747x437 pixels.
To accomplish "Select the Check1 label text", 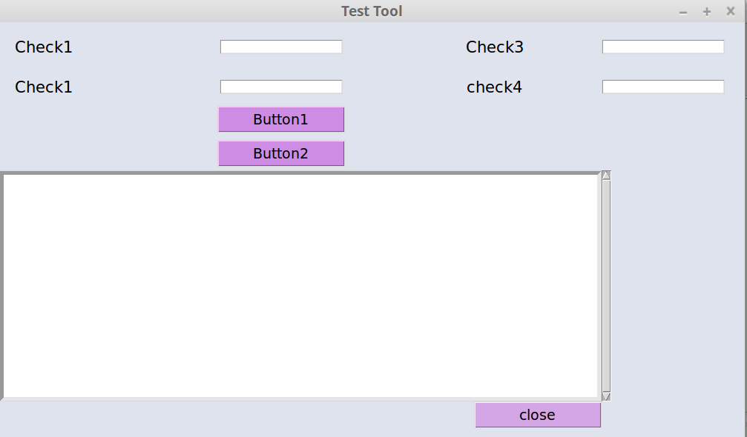I will (x=43, y=47).
